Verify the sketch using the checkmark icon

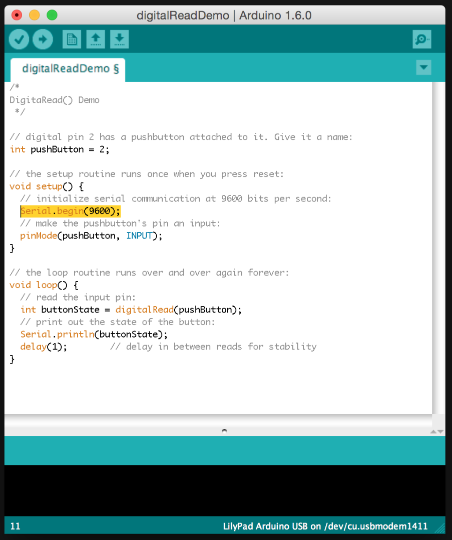19,39
